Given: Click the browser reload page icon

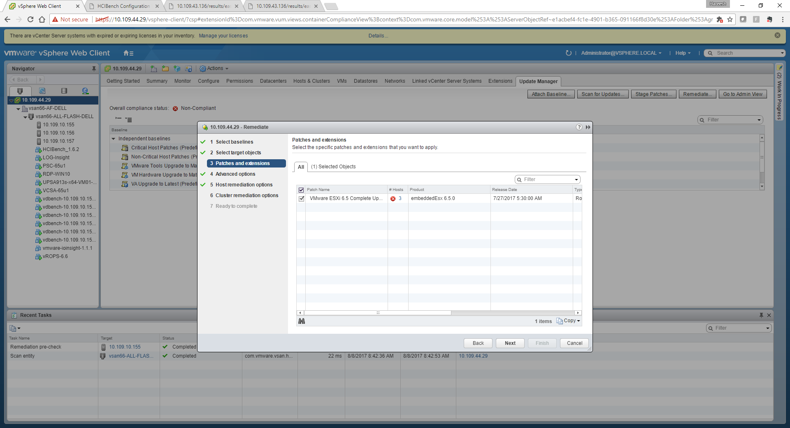Looking at the screenshot, I should pos(30,19).
